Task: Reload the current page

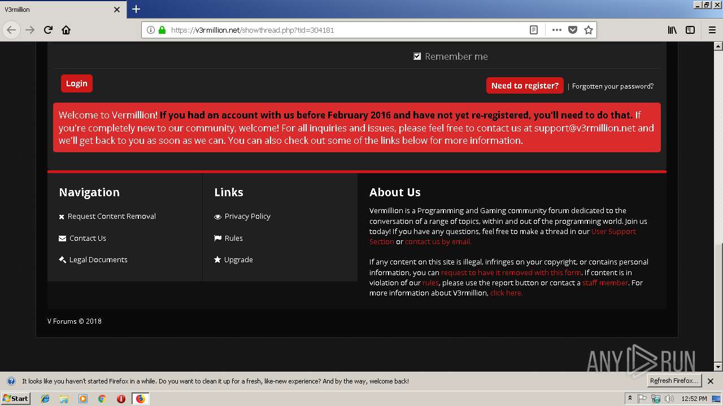Action: (x=48, y=30)
